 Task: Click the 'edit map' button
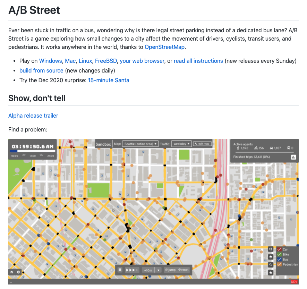(203, 144)
